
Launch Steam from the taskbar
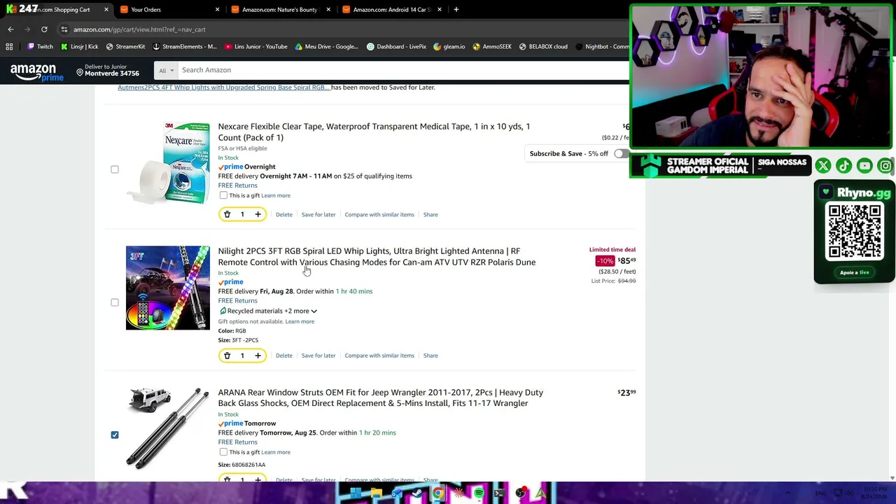click(417, 493)
